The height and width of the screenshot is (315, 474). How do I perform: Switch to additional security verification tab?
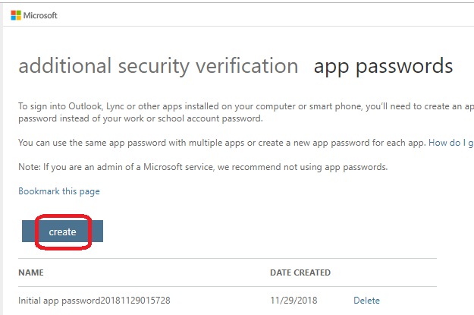(158, 66)
